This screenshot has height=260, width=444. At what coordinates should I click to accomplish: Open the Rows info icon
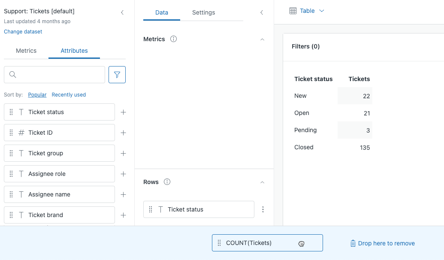click(x=167, y=182)
